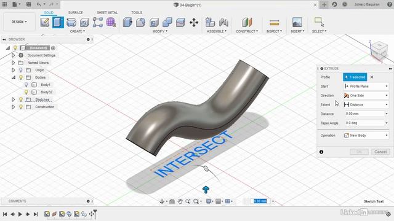The height and width of the screenshot is (221, 394).
Task: Click the New Component icon
Action: pyautogui.click(x=210, y=22)
